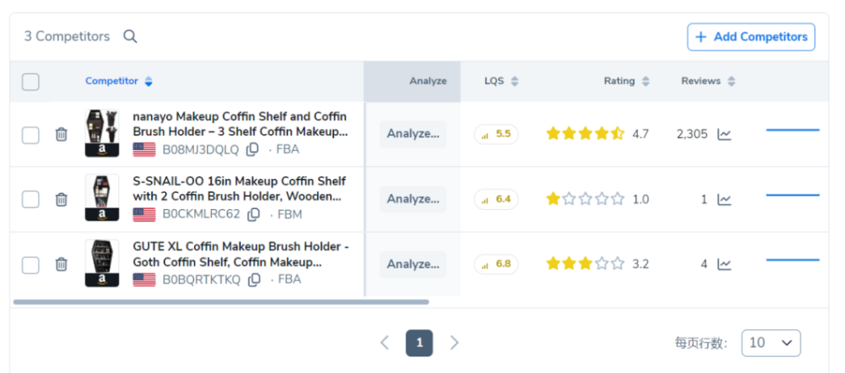845x373 pixels.
Task: Copy ASIN B08MJ3DQLQ
Action: tap(253, 149)
